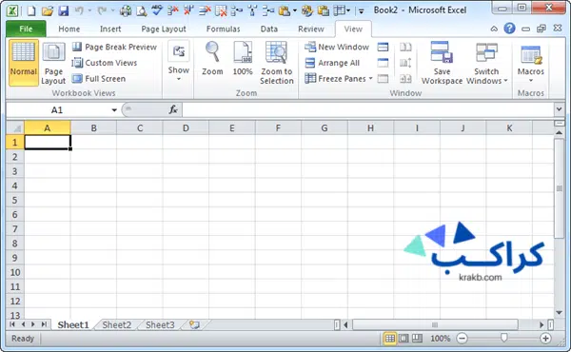571x352 pixels.
Task: Open the Undo history dropdown arrow
Action: (89, 10)
